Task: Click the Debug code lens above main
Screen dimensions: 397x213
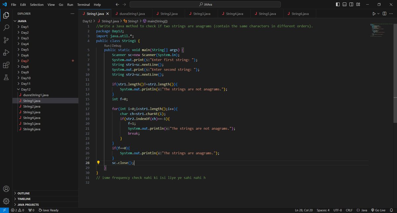Action: click(x=116, y=46)
